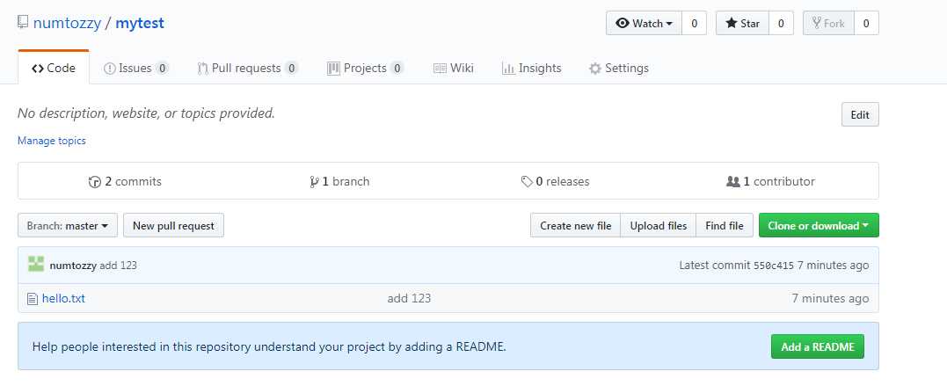The height and width of the screenshot is (386, 947).
Task: Open the hello.txt file
Action: click(x=63, y=298)
